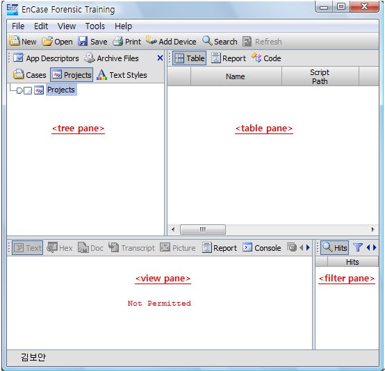
Task: Click the partially hidden tab icon after Console
Action: [x=292, y=247]
